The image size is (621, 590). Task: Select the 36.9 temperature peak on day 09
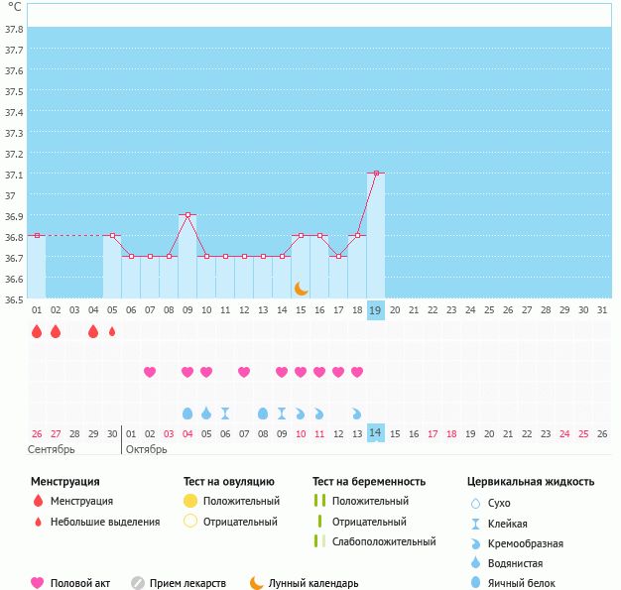tap(187, 215)
